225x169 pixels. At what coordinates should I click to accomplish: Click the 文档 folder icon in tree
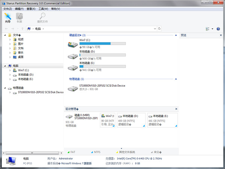pyautogui.click(x=15, y=48)
